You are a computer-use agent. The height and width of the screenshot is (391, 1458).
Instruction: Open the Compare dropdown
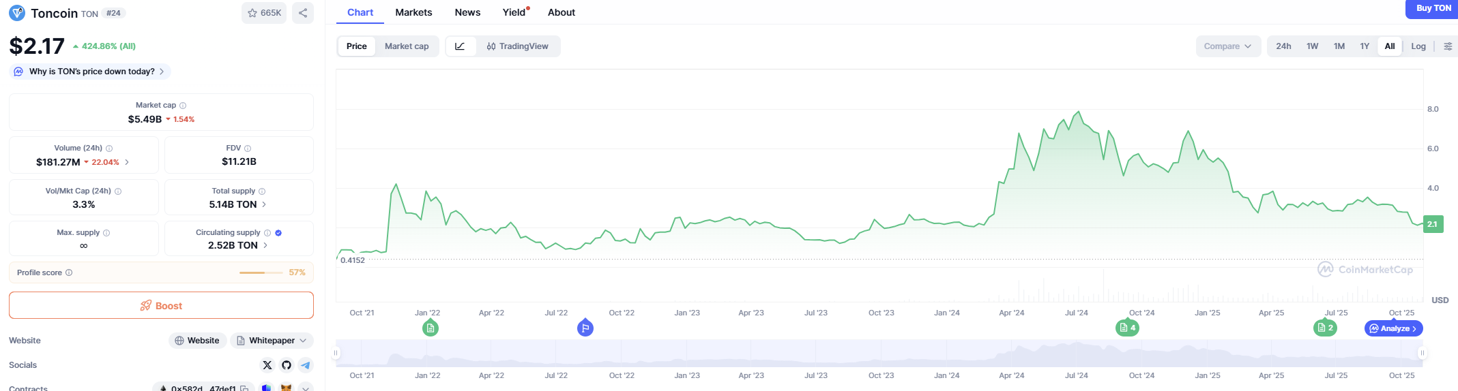coord(1227,46)
